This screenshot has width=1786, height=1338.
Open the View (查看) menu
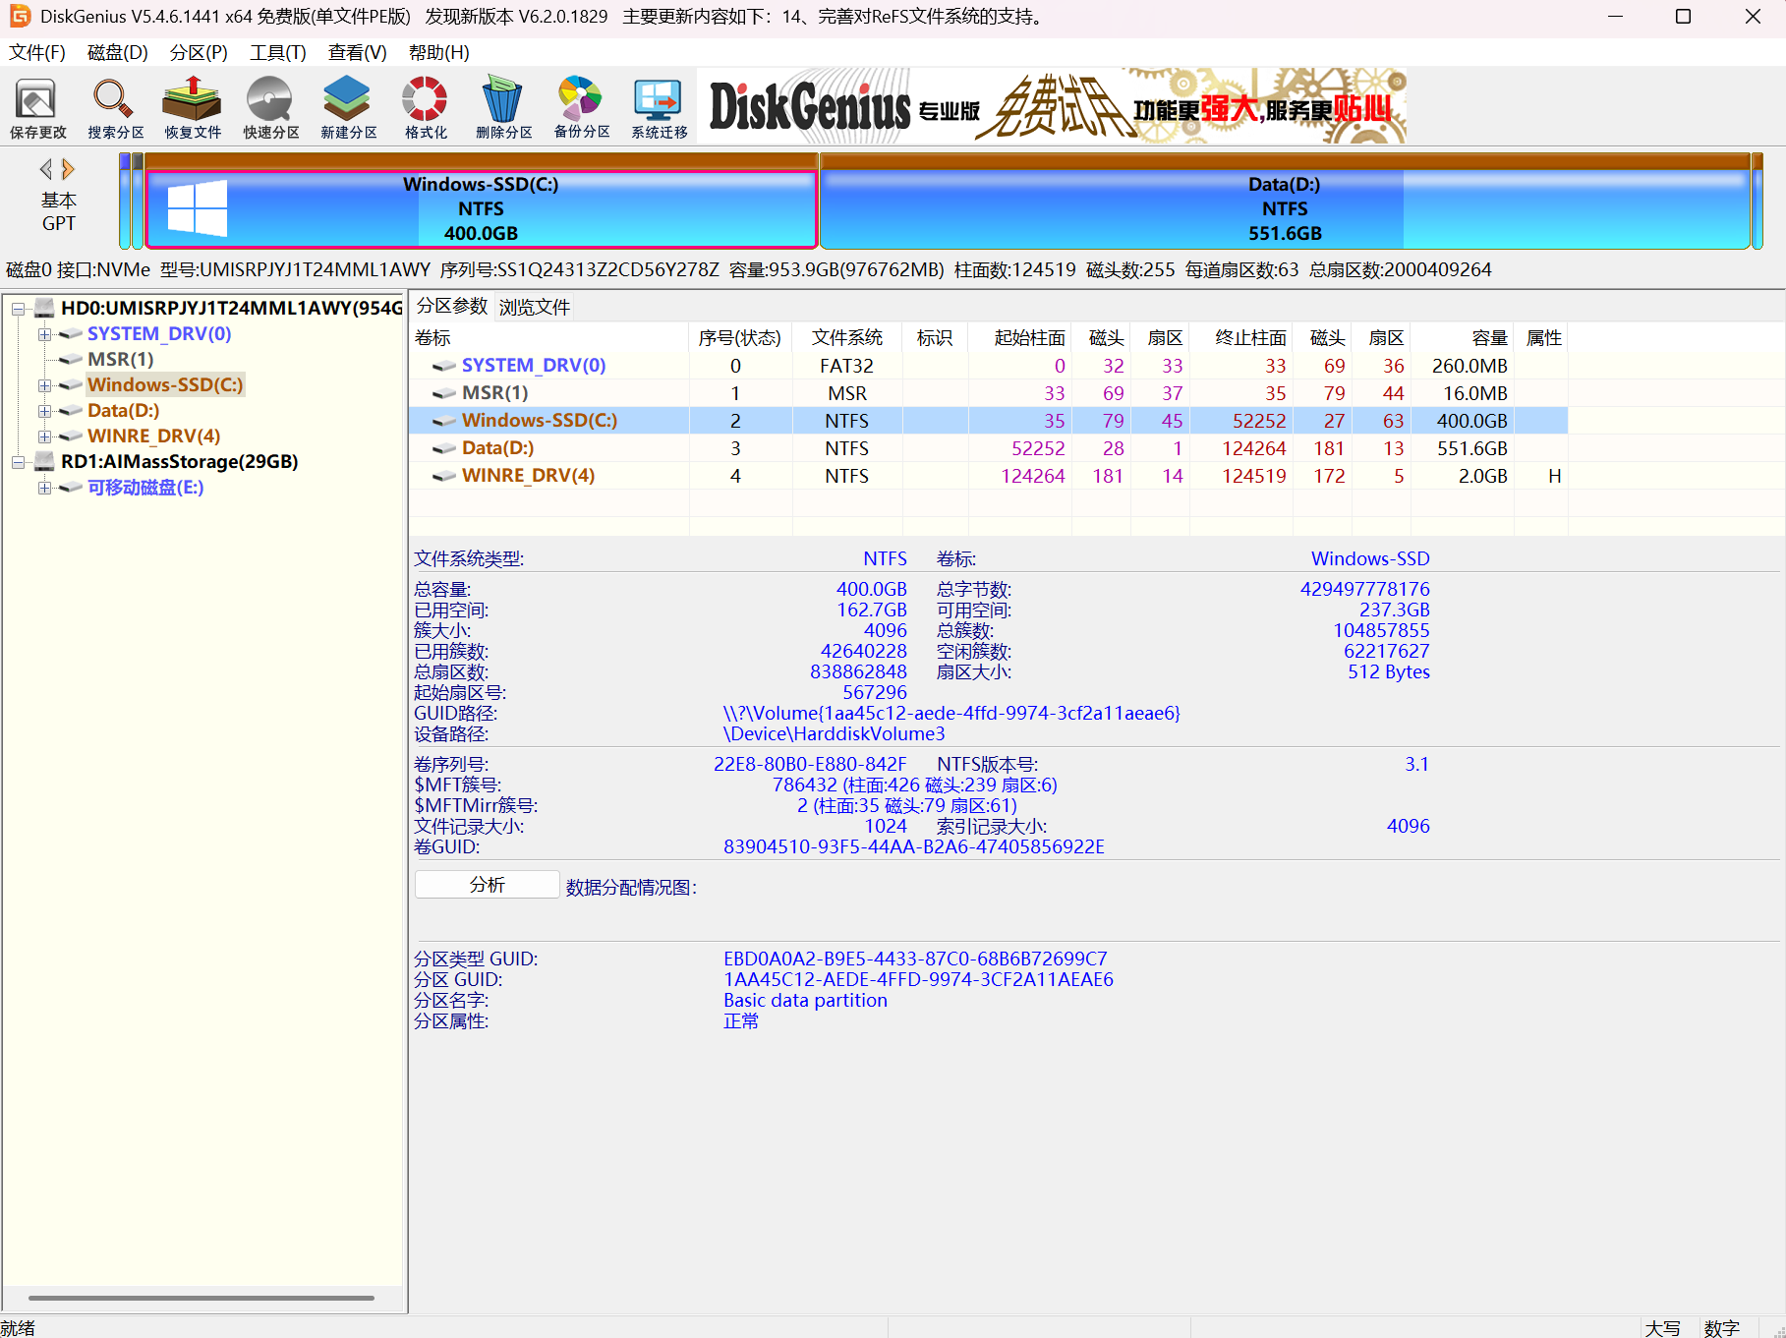point(358,52)
